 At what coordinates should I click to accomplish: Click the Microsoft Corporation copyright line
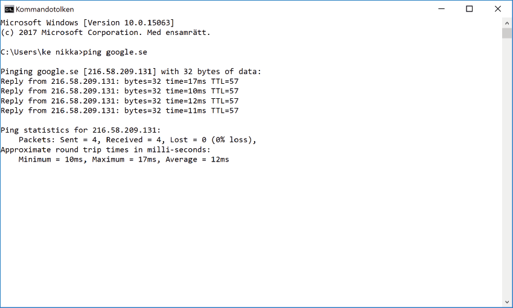pos(106,33)
